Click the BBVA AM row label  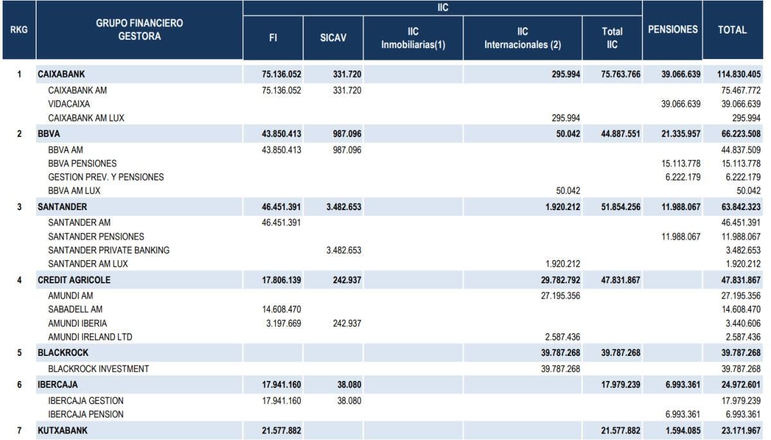coord(66,150)
